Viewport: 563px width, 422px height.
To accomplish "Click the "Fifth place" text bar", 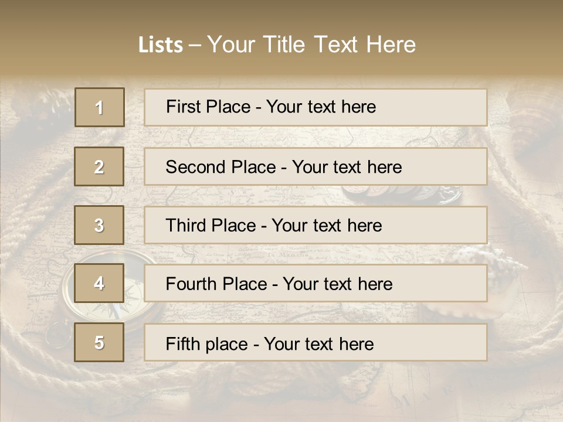I will (316, 343).
